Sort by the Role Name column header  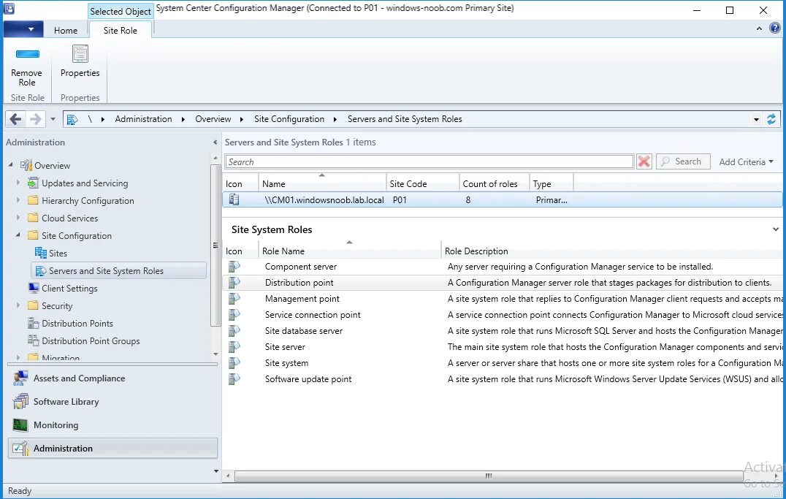350,251
